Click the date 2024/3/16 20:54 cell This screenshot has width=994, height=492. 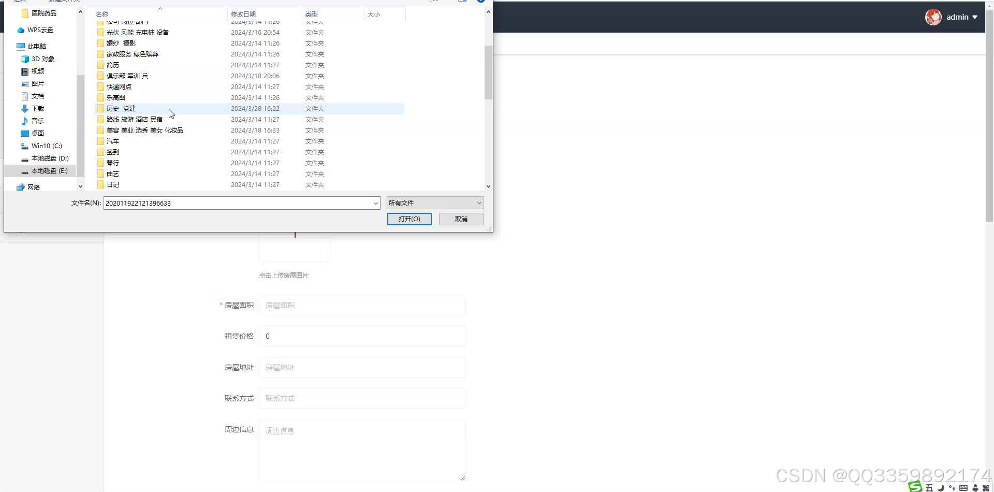(255, 32)
